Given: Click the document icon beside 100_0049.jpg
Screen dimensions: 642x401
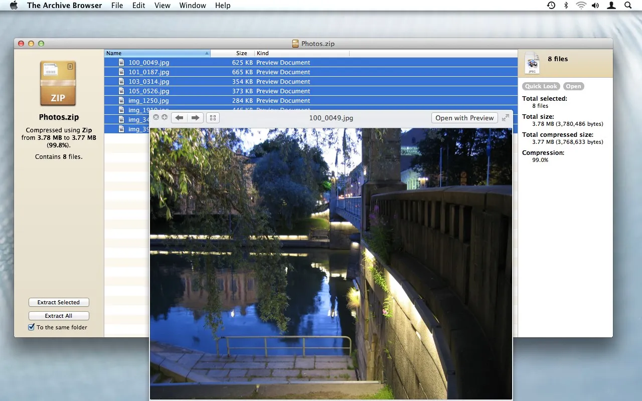Looking at the screenshot, I should tap(121, 62).
